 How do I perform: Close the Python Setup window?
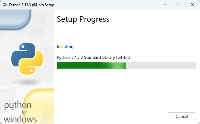pos(193,5)
